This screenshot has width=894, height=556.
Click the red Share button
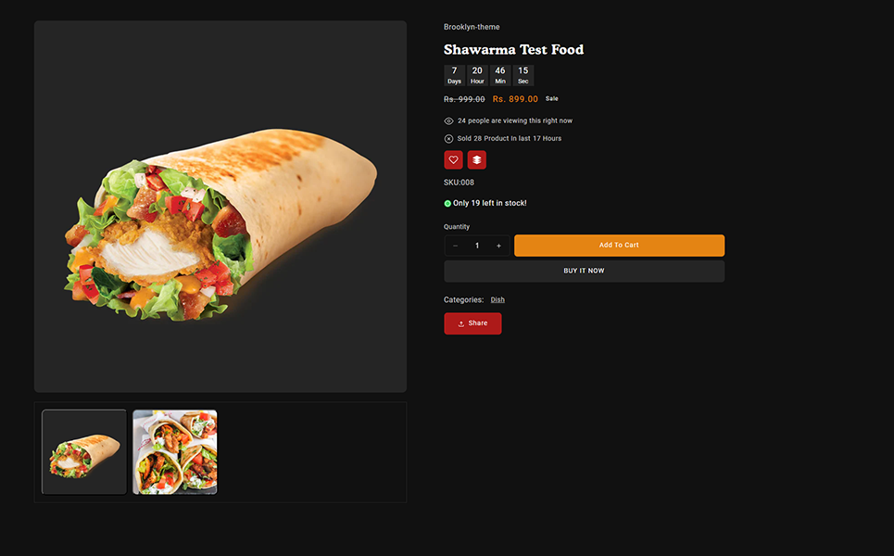[x=472, y=323]
